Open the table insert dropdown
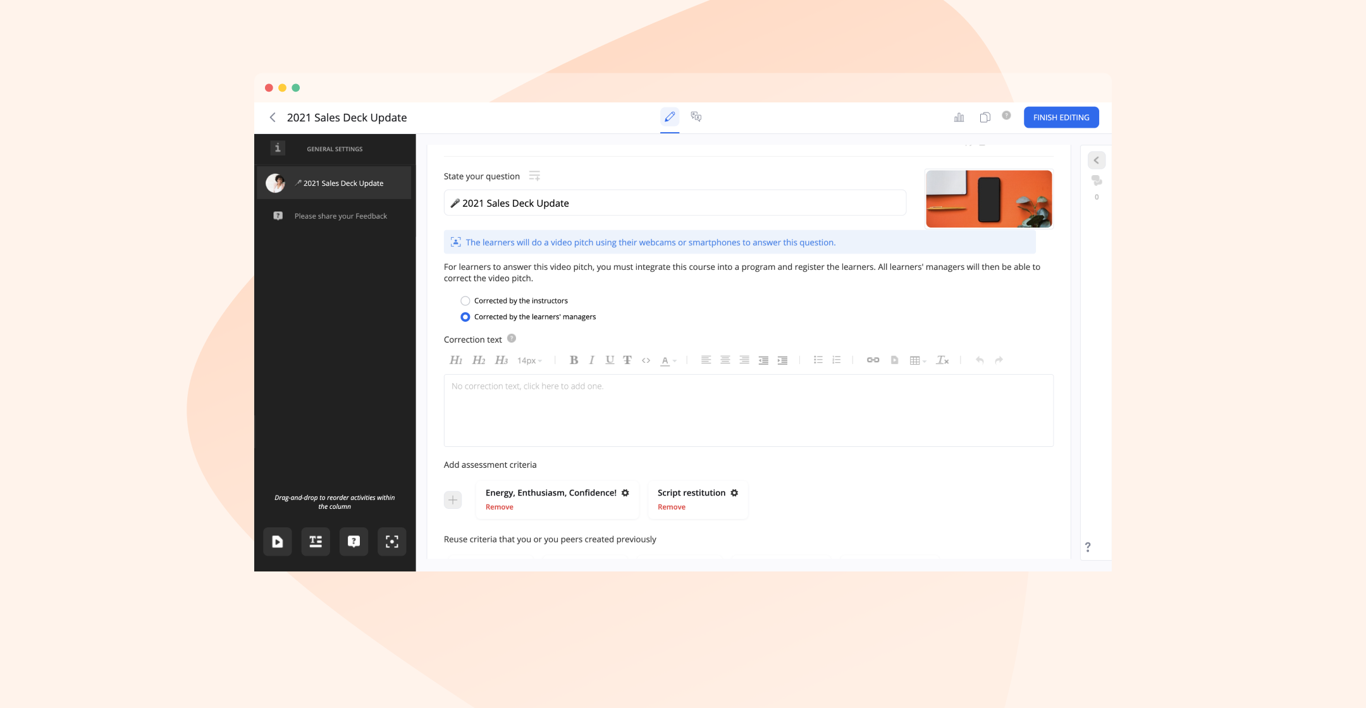1366x708 pixels. click(x=918, y=361)
